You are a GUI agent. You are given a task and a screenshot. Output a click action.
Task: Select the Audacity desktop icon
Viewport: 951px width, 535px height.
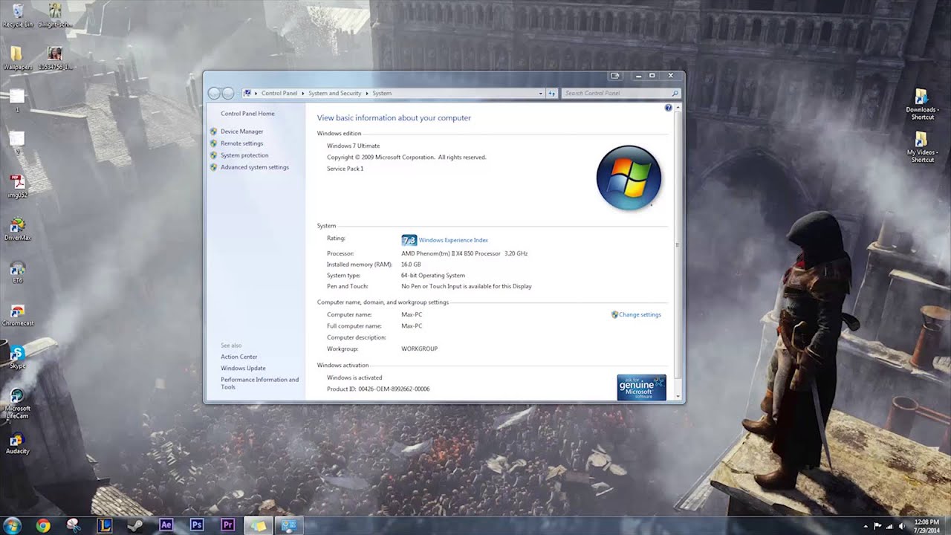[x=17, y=443]
